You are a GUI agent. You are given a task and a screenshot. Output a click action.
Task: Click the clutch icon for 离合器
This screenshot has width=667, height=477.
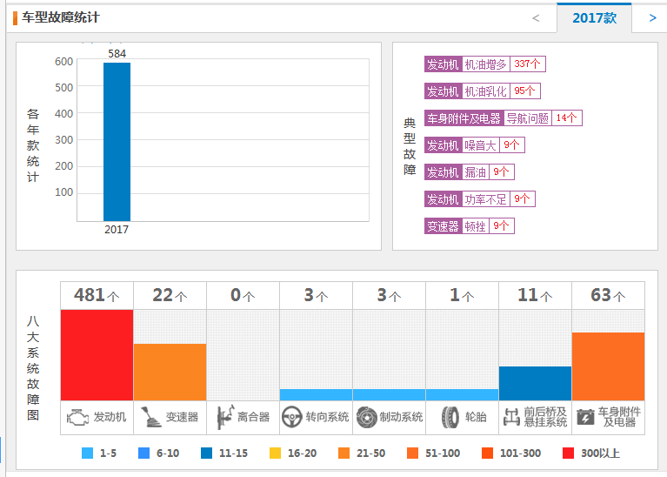(x=225, y=417)
